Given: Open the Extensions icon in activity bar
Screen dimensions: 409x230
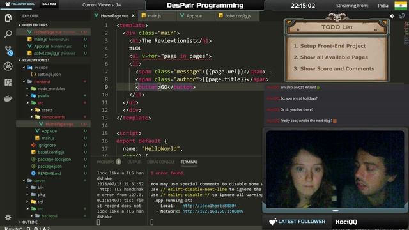Looking at the screenshot, I should pos(8,82).
